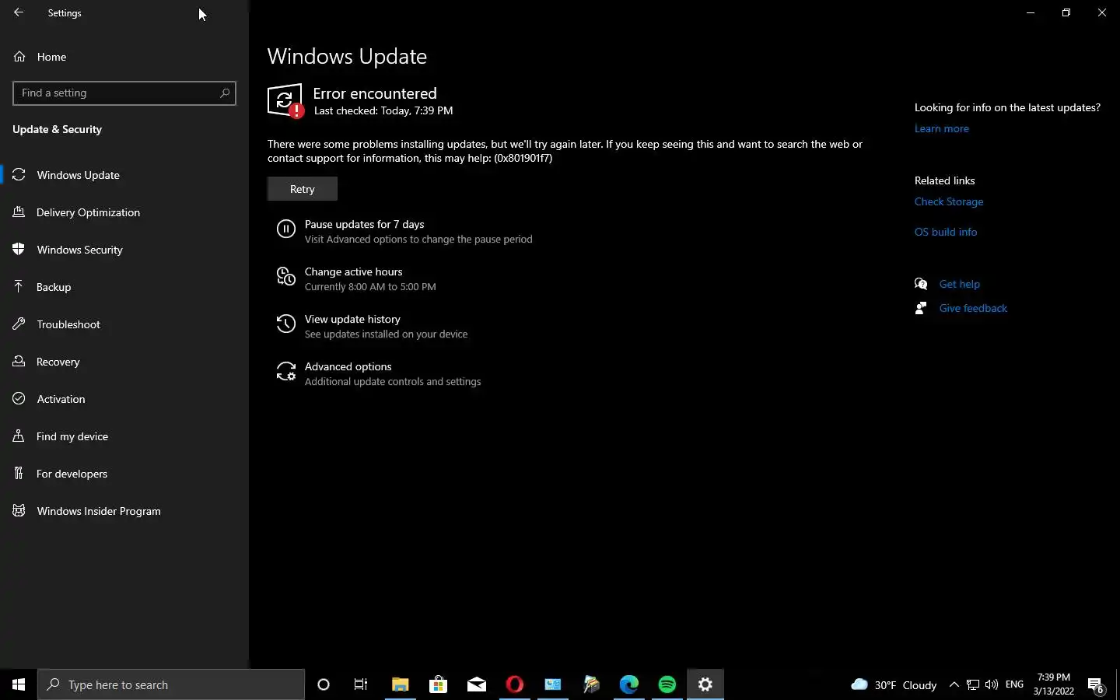Click the Find a setting search box
This screenshot has width=1120, height=700.
tap(124, 93)
